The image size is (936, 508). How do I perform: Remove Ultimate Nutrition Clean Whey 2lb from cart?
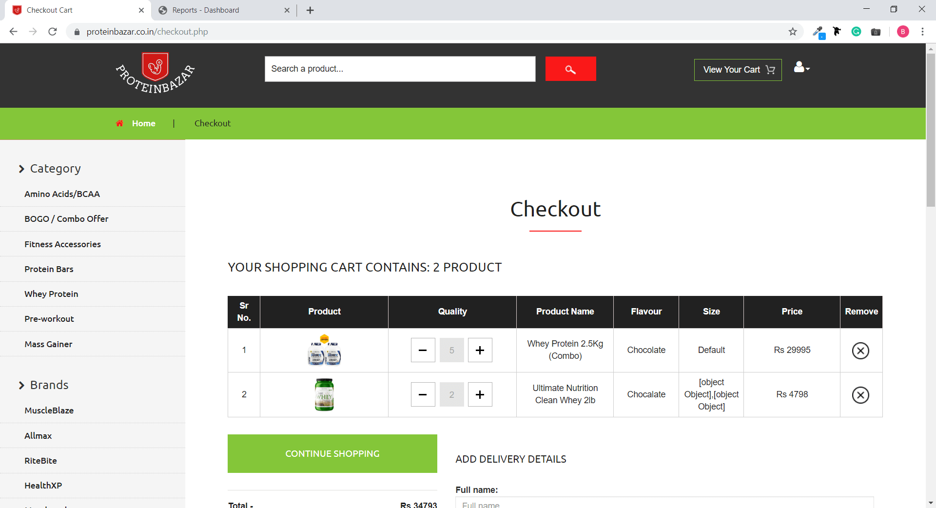point(860,395)
